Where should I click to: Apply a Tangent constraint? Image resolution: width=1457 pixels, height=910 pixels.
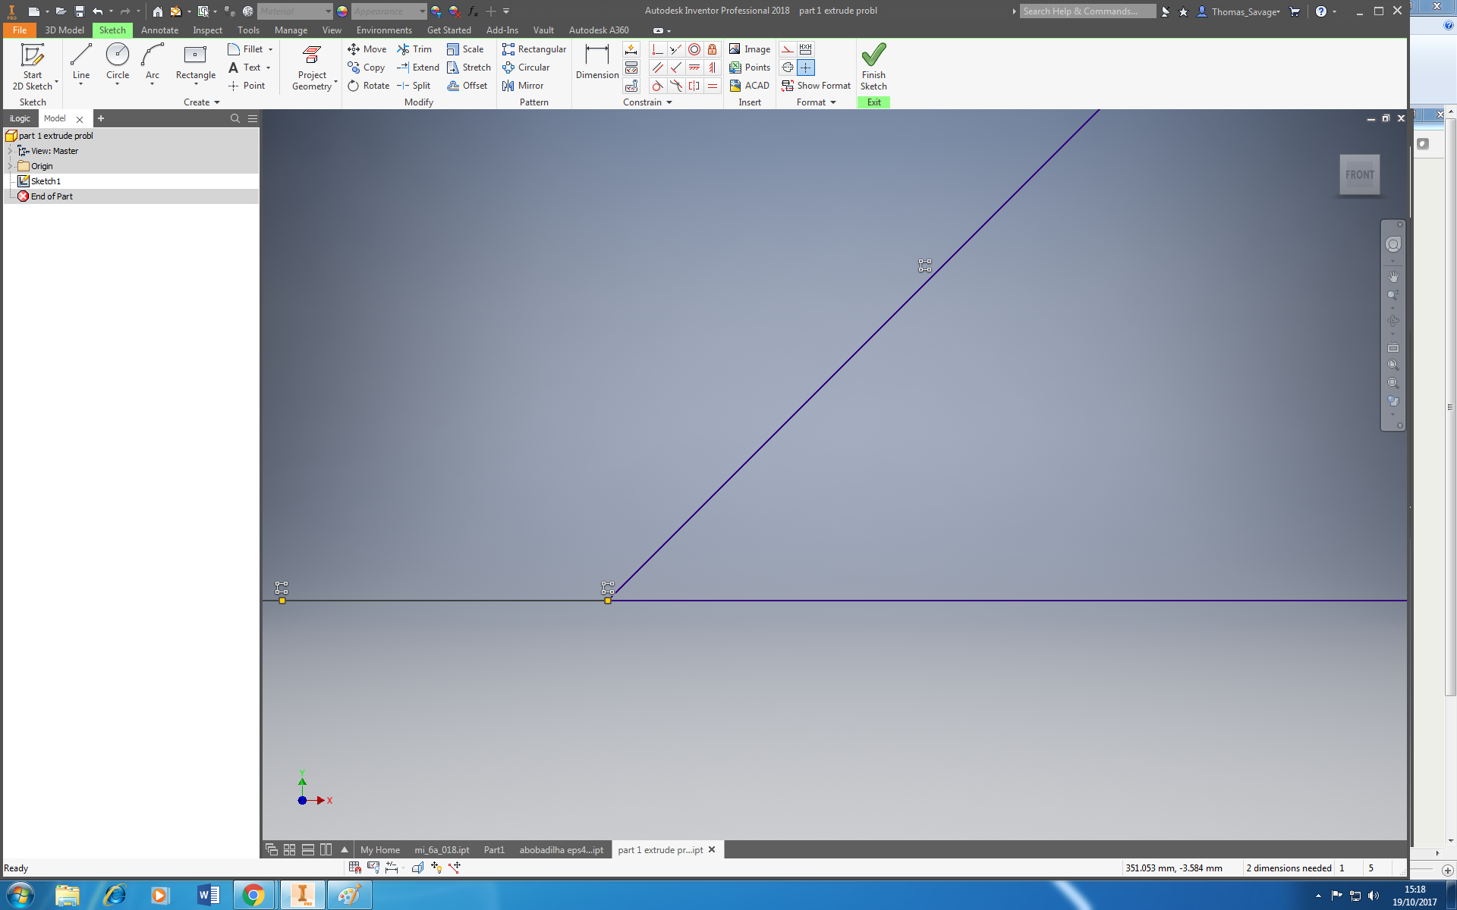coord(657,86)
